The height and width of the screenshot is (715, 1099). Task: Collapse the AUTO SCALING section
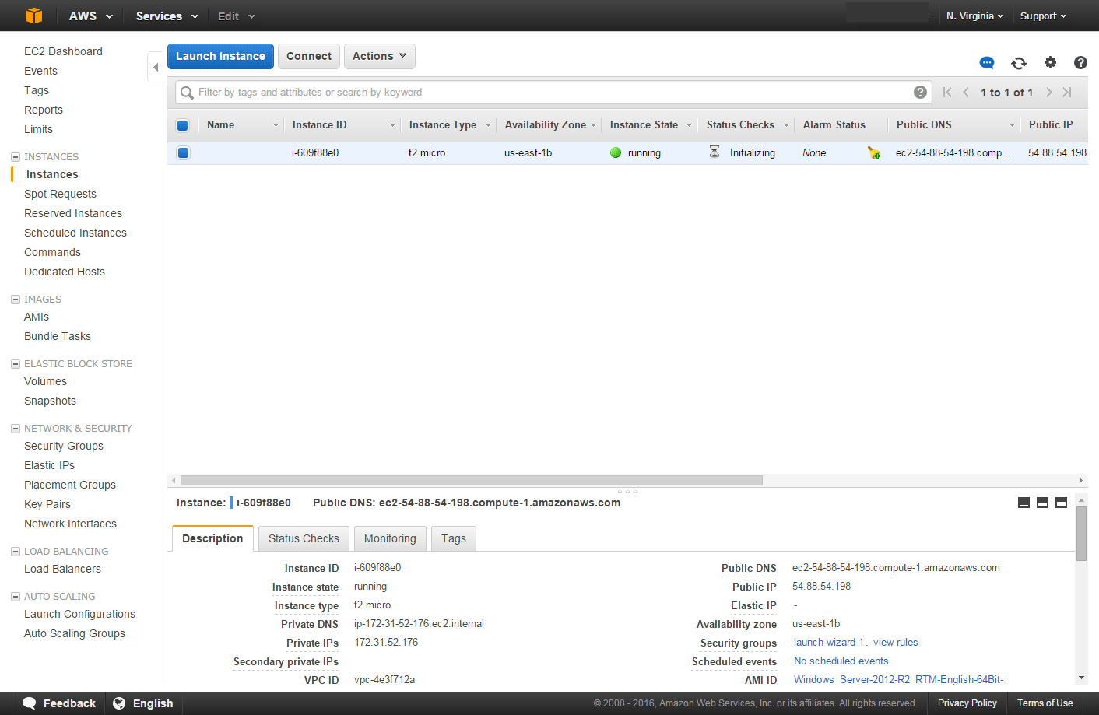(x=16, y=597)
